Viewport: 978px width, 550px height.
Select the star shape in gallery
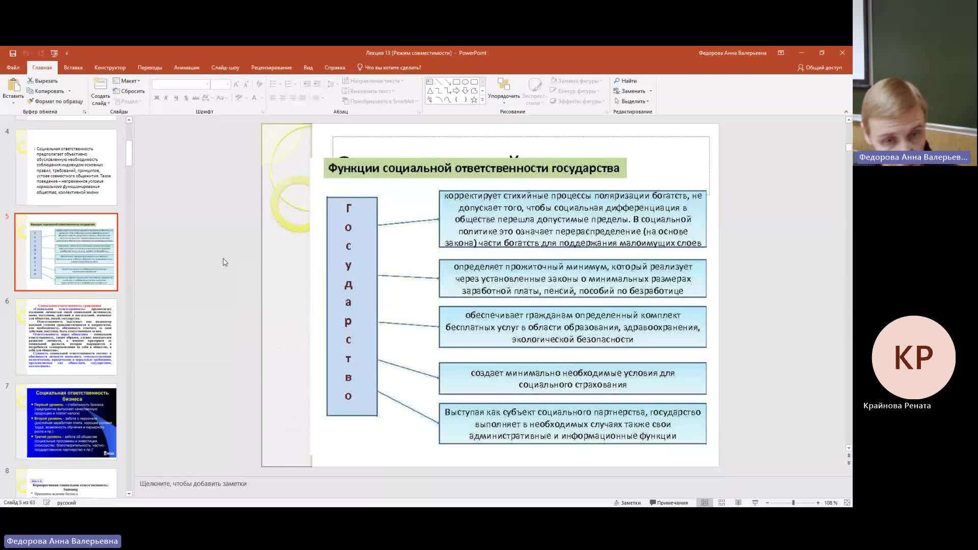[x=474, y=100]
